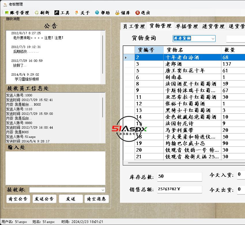Click the 库存总数 field showing 50
Viewport: 245px width, 225px height.
(x=180, y=177)
